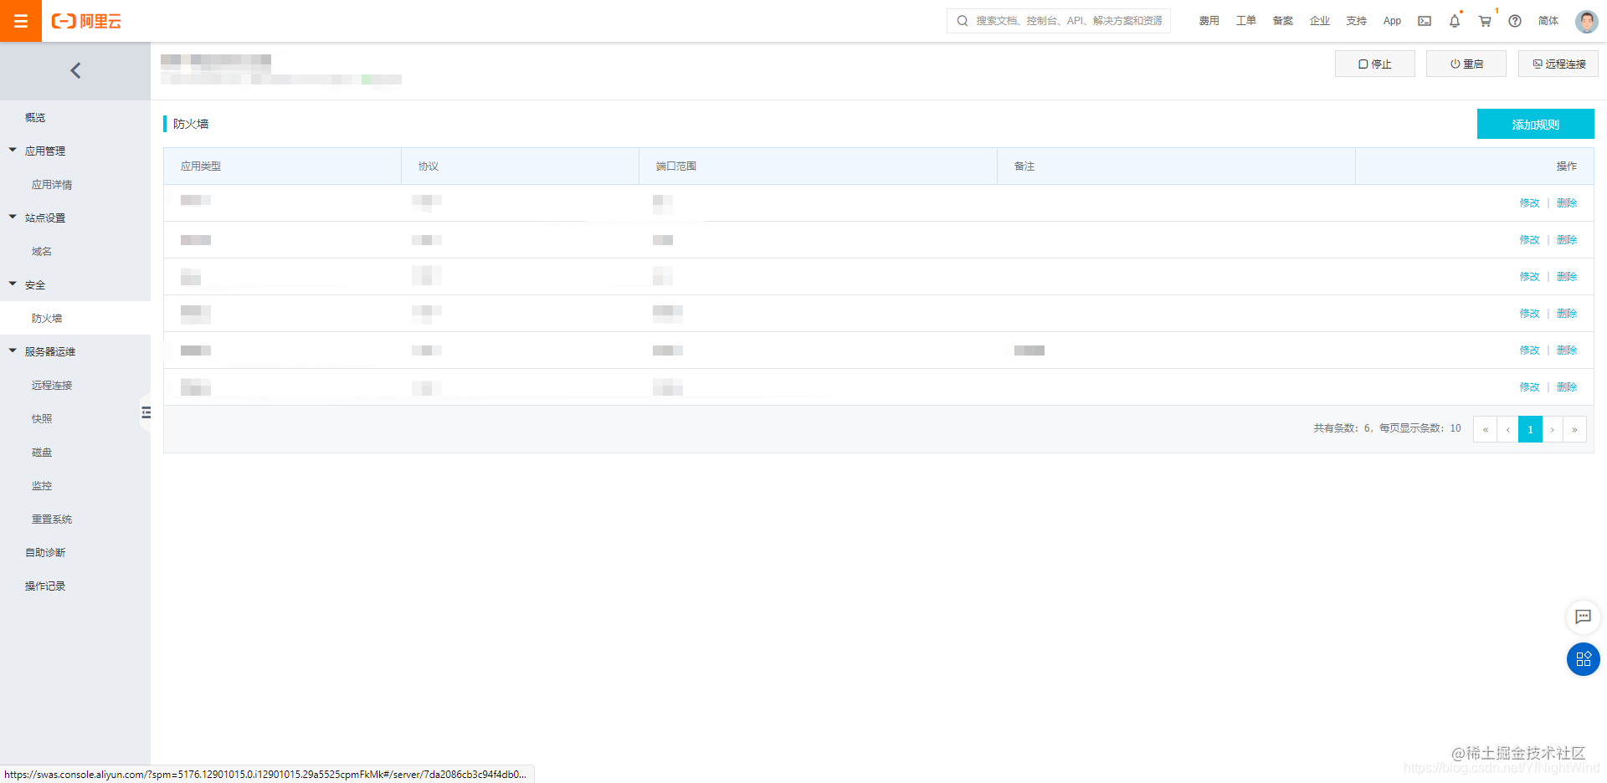This screenshot has width=1607, height=783.
Task: Open 应用详情 in the sidebar
Action: [x=52, y=185]
